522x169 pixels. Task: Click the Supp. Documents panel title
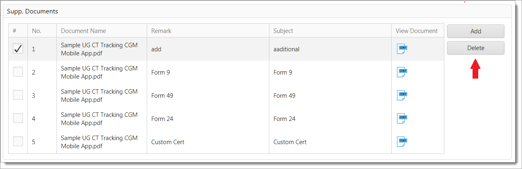[x=33, y=11]
